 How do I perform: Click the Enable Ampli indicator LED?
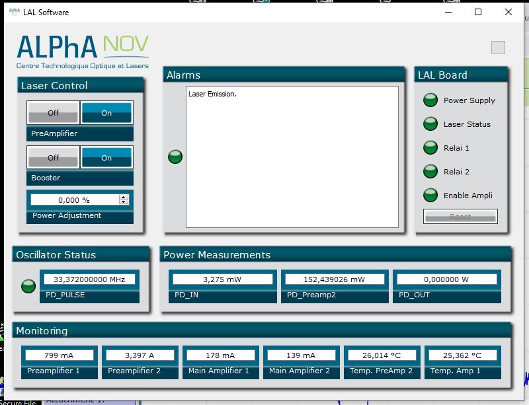click(x=430, y=196)
